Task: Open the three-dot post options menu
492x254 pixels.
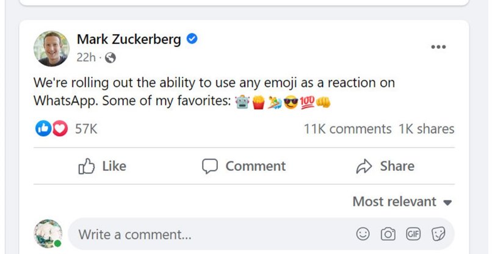Action: point(438,47)
